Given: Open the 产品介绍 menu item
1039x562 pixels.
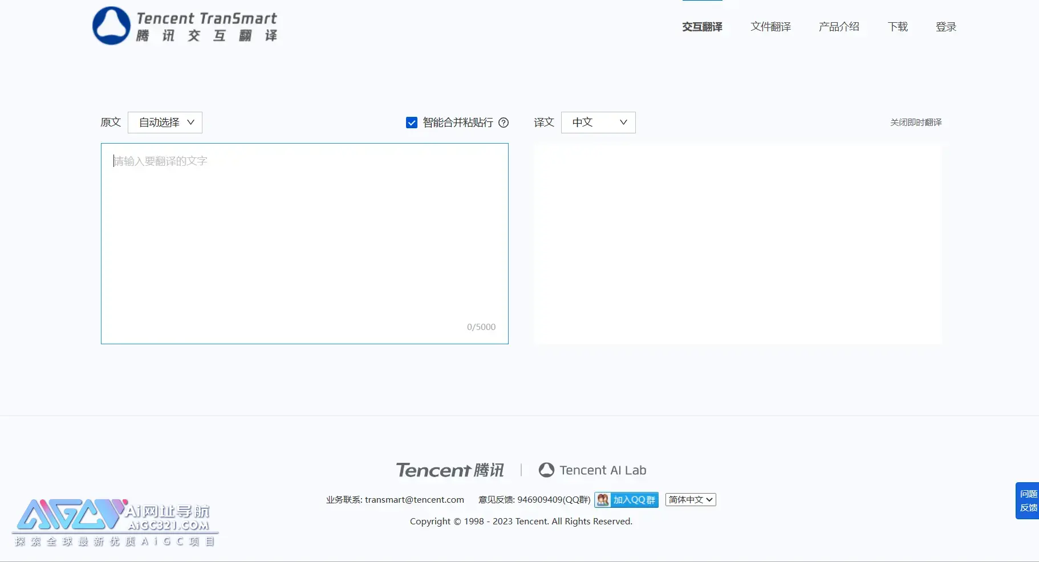Looking at the screenshot, I should tap(839, 27).
